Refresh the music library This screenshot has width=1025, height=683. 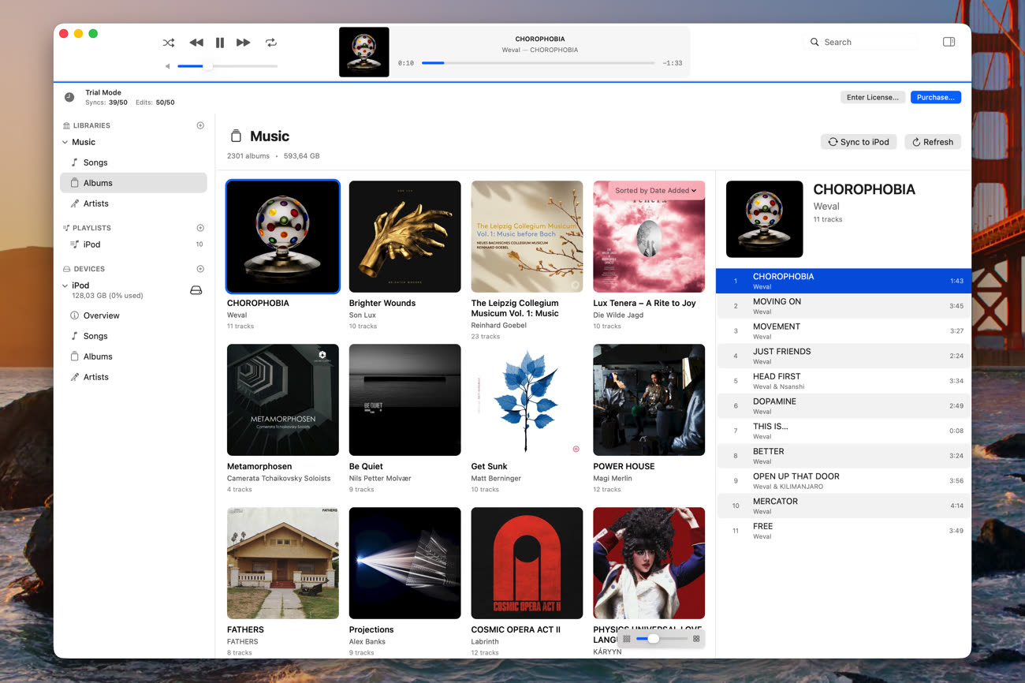(933, 142)
